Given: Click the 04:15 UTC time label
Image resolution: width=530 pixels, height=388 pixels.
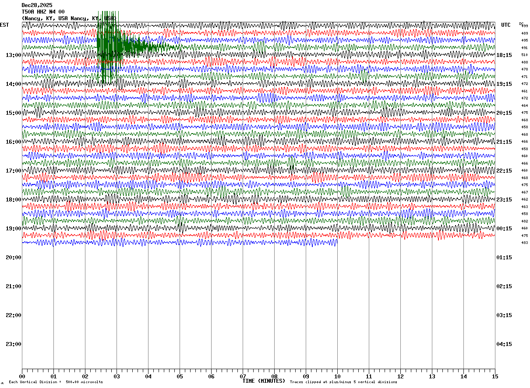Looking at the screenshot, I should pyautogui.click(x=504, y=344).
